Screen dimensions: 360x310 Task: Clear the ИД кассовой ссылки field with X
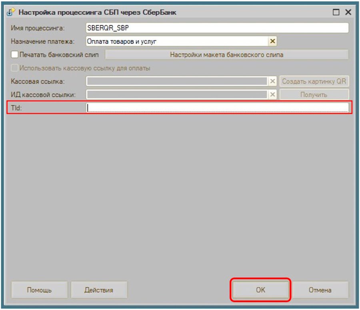pyautogui.click(x=272, y=95)
